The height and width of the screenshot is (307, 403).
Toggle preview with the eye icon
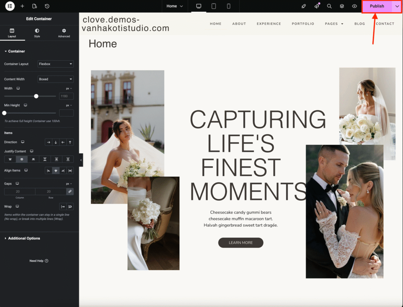[x=355, y=6]
